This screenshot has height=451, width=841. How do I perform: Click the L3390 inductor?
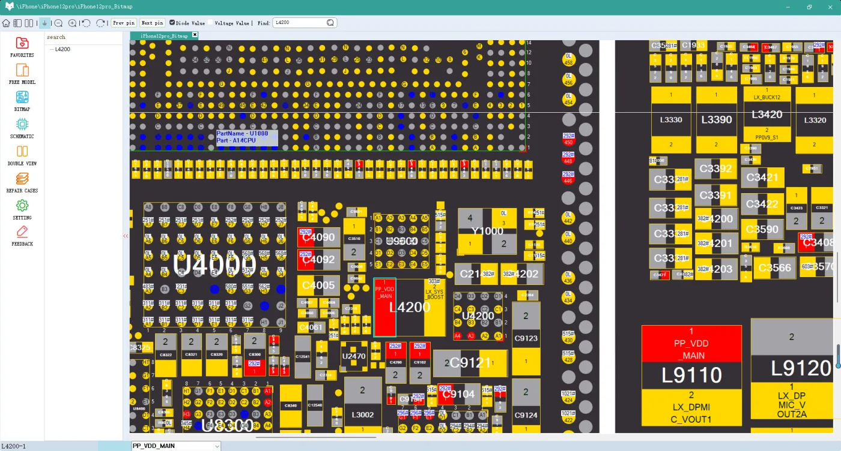pos(716,119)
